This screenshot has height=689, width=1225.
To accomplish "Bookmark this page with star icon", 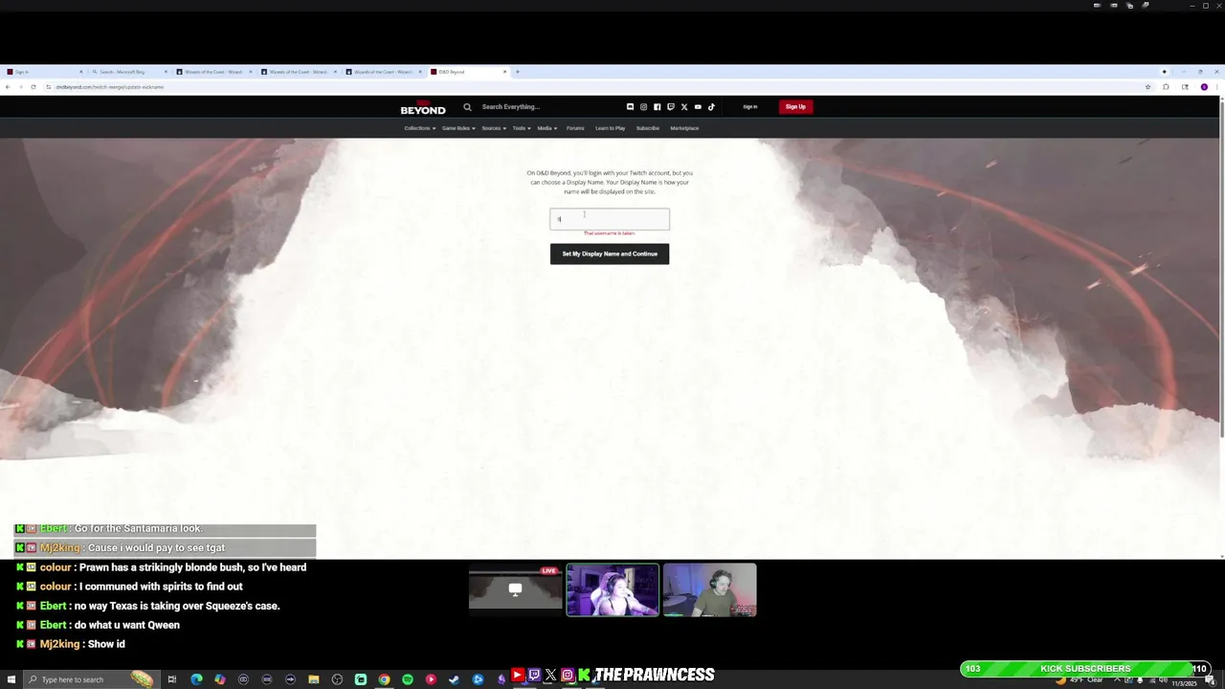I will [1147, 87].
